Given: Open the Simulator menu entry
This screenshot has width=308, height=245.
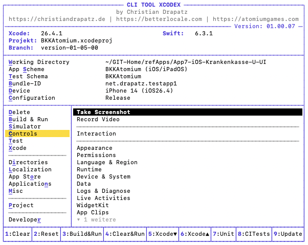Looking at the screenshot, I should [x=25, y=126].
